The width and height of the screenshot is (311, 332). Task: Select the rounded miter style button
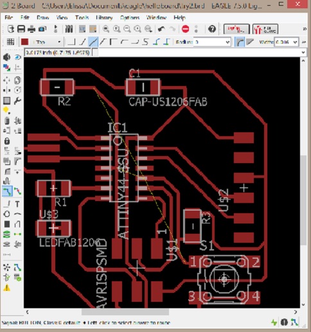[x=240, y=42]
